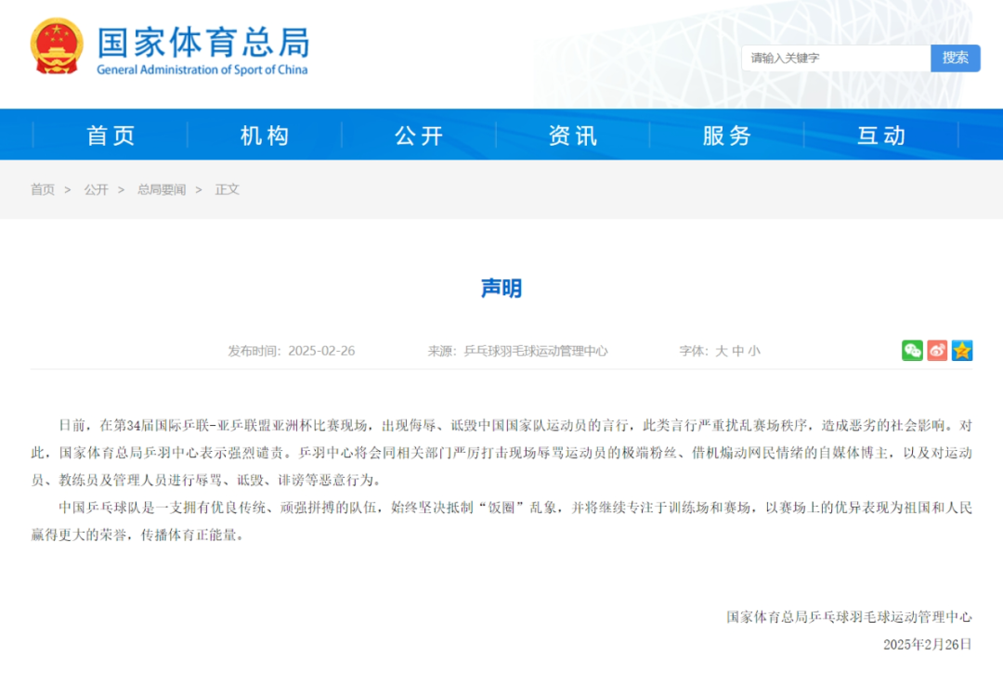Click the signature 国家体育总局乒乓球羽毛球运动管理中心

849,617
